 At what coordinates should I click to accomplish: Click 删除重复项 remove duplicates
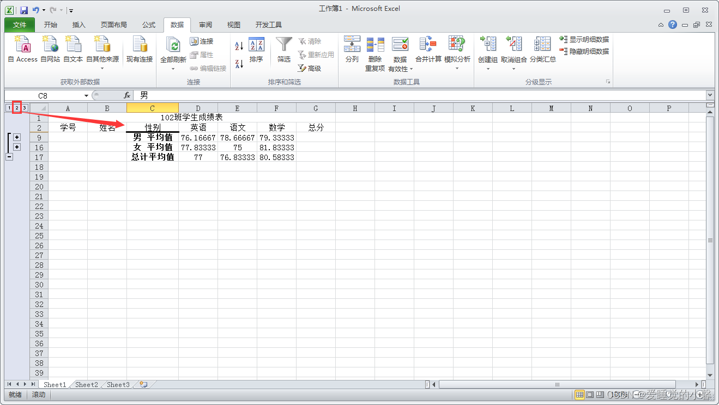tap(375, 53)
